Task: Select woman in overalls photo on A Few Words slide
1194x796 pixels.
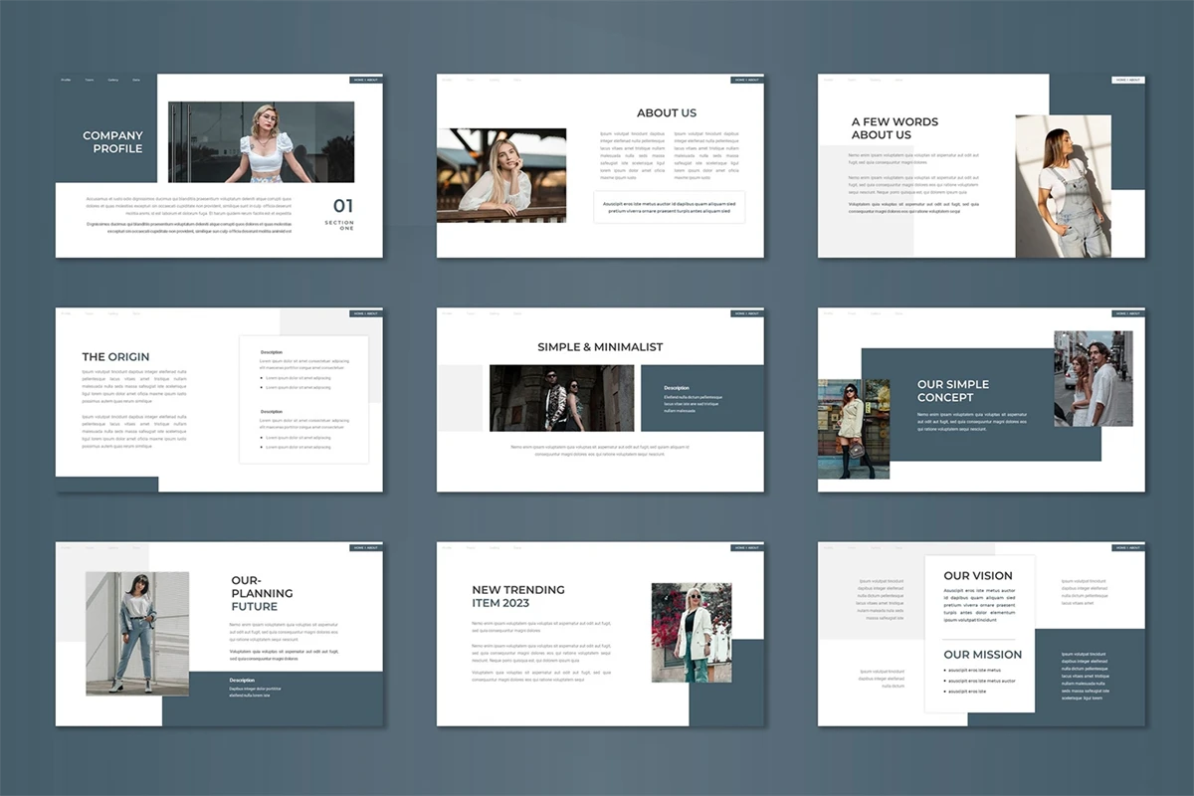Action: point(1063,186)
